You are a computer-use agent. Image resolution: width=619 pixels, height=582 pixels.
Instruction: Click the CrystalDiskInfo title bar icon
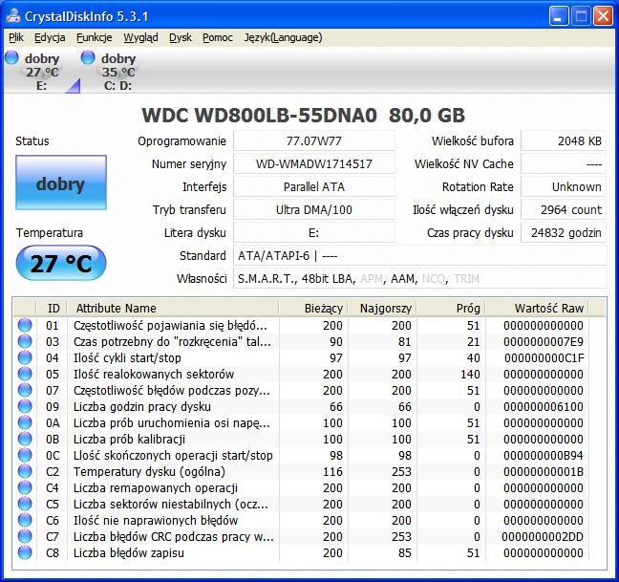13,16
